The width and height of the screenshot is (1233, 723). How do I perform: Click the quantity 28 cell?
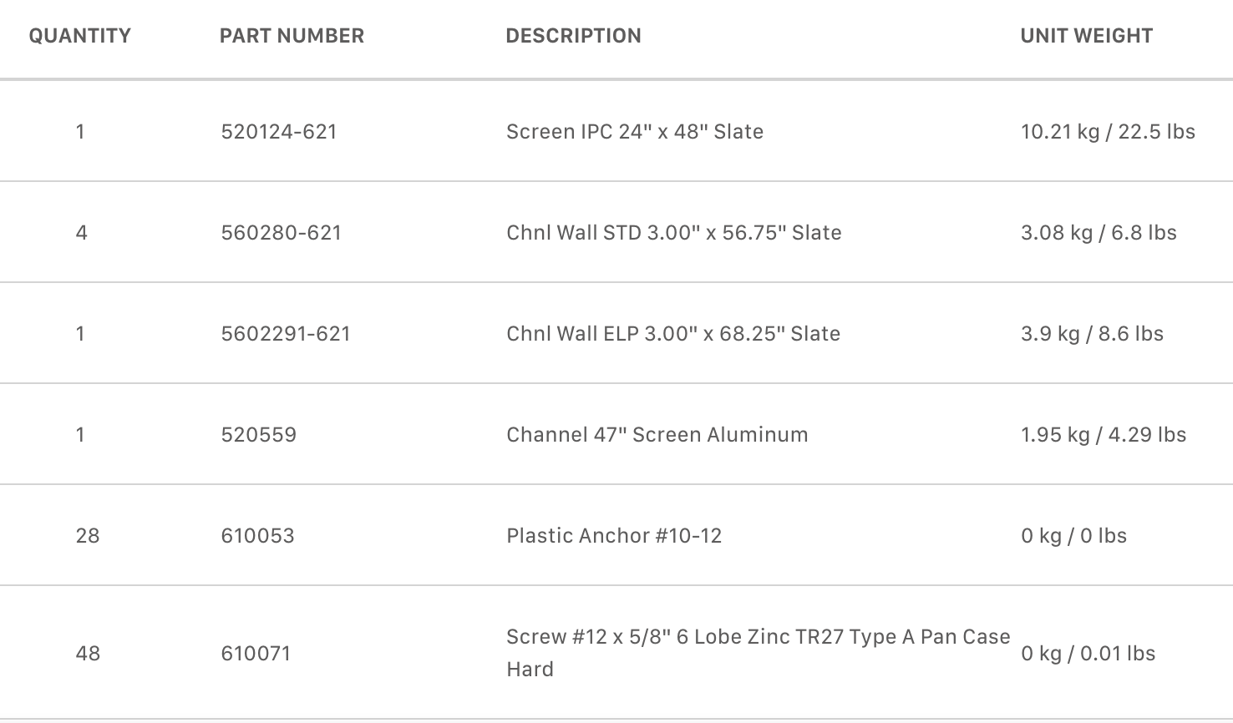coord(88,536)
